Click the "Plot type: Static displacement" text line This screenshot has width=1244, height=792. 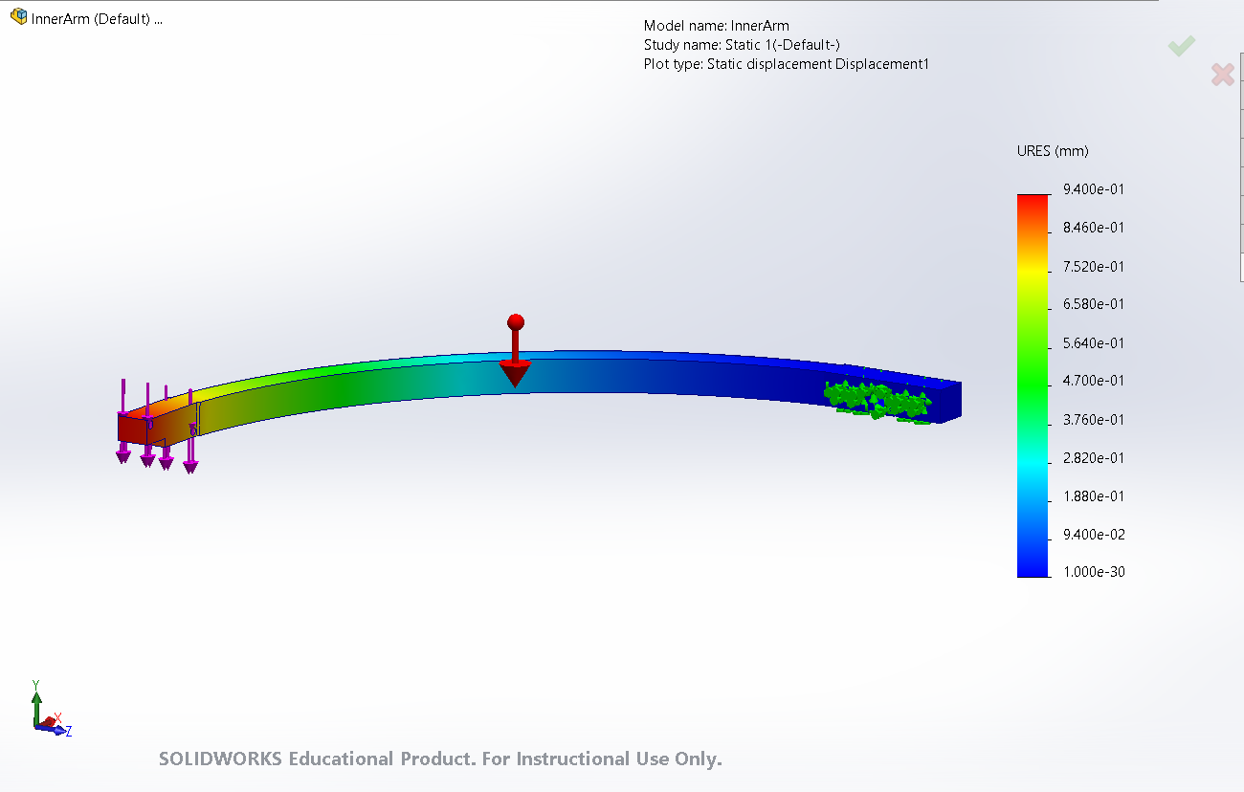(x=787, y=64)
